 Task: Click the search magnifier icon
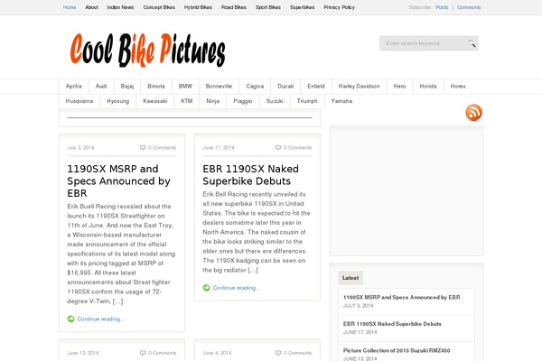point(472,43)
